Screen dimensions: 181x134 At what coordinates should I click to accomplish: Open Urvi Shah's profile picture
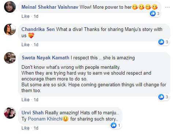click(x=10, y=113)
